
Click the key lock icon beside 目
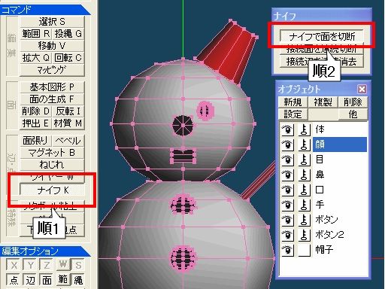[x=305, y=160]
